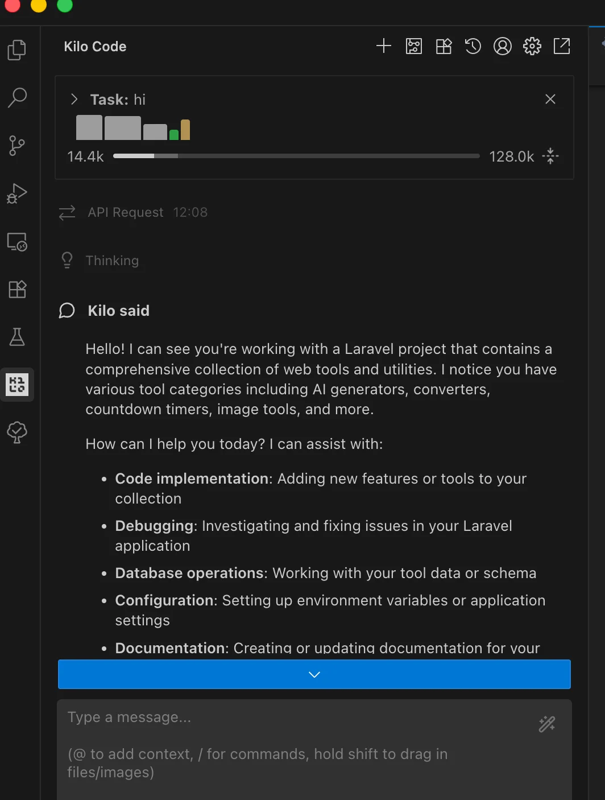Enhance the prompt with the magic wand

(546, 724)
